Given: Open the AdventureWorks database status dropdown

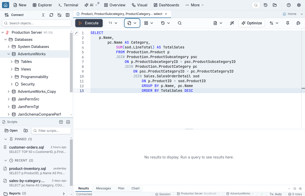Looking at the screenshot, I should tap(240, 194).
